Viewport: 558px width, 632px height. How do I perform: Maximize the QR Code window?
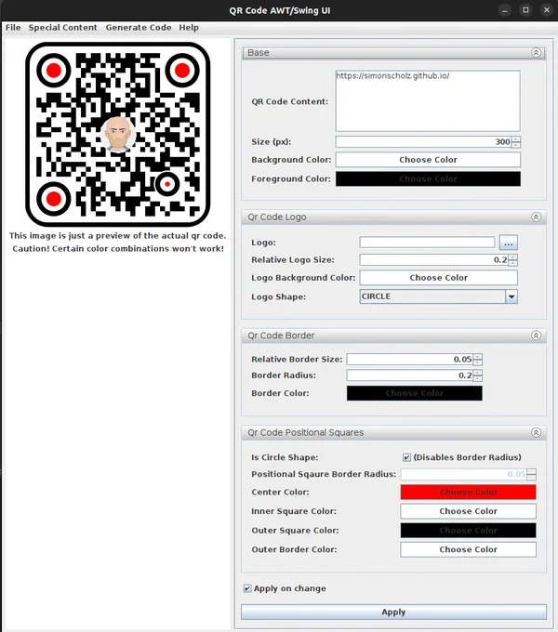(x=525, y=10)
